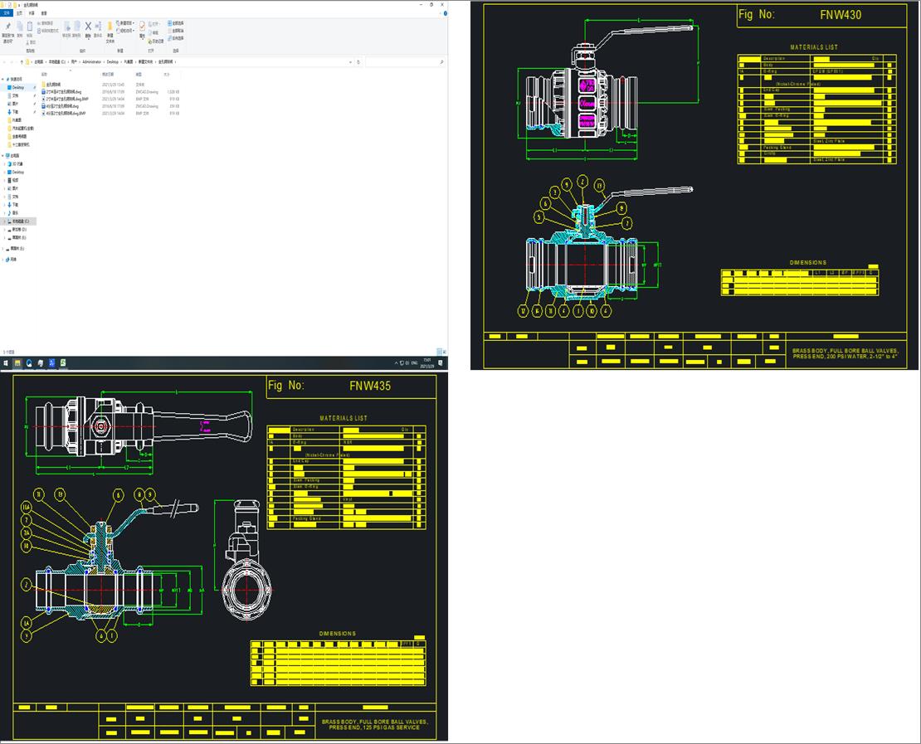This screenshot has height=744, width=921.
Task: Open the notification center tray icon
Action: point(441,363)
